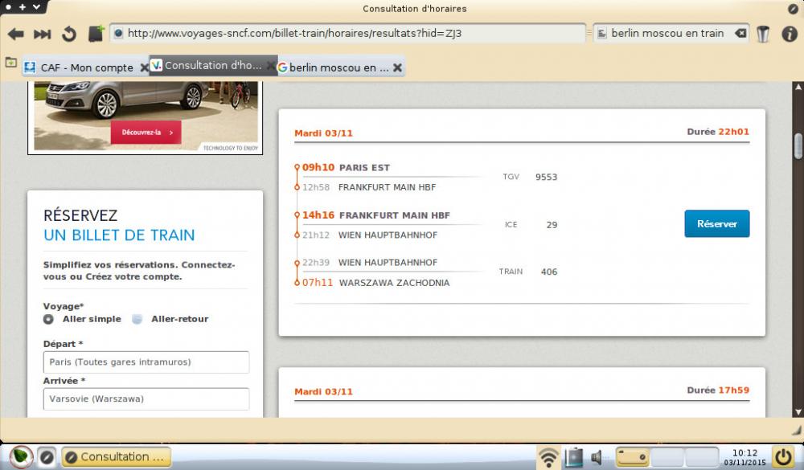Open the Wi-Fi network tray icon

(548, 456)
